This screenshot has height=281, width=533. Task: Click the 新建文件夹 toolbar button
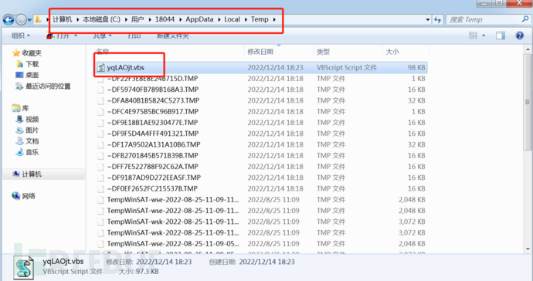click(x=172, y=36)
